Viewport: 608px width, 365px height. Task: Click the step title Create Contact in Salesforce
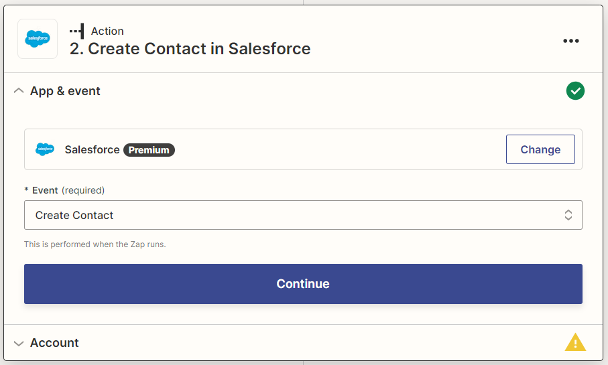click(190, 49)
